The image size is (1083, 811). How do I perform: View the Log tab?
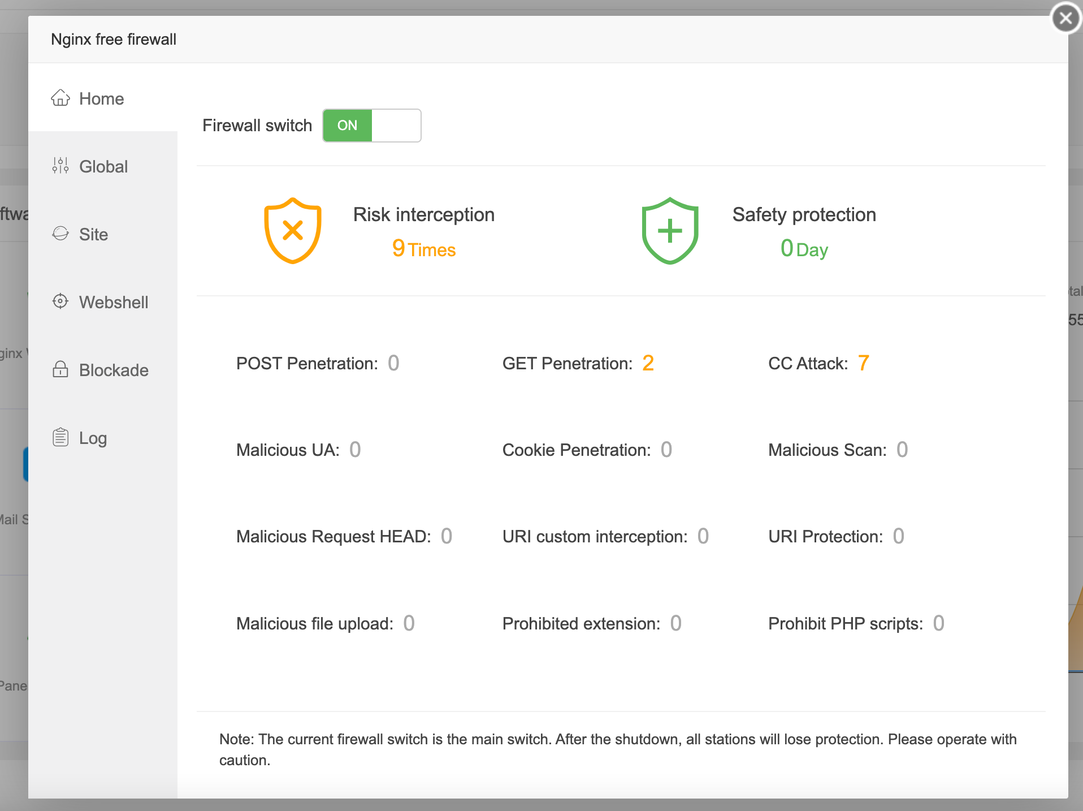coord(93,438)
